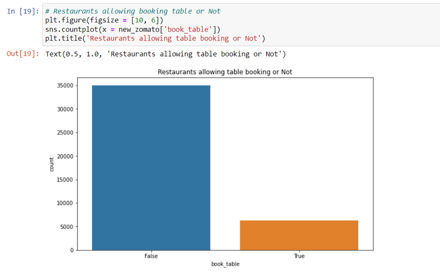Image resolution: width=440 pixels, height=272 pixels.
Task: Select the orange True bar
Action: coord(299,235)
